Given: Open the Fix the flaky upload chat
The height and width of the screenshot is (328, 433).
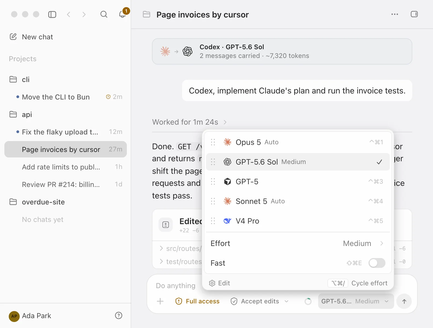Looking at the screenshot, I should point(66,132).
